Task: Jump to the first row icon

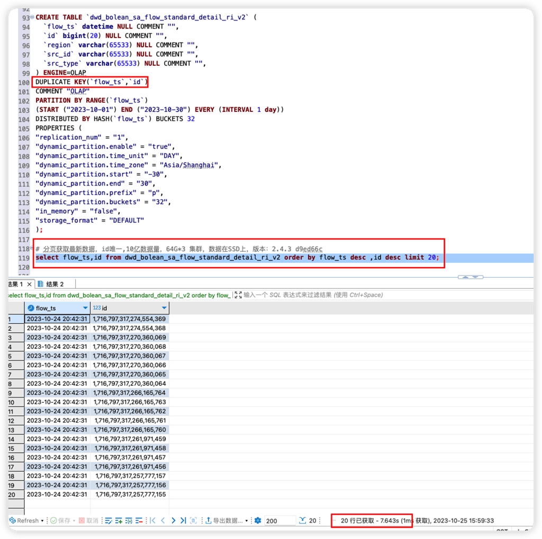Action: point(152,520)
